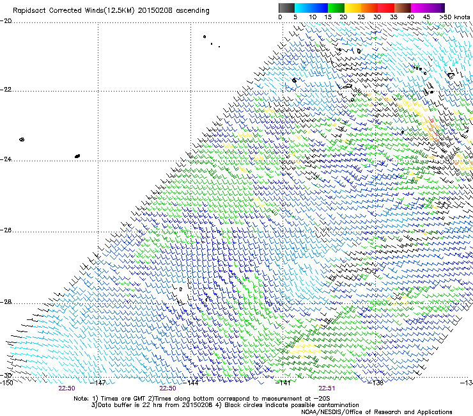Click the cyan 5-10 knots legend segment
Image resolution: width=473 pixels, height=416 pixels.
tap(303, 8)
